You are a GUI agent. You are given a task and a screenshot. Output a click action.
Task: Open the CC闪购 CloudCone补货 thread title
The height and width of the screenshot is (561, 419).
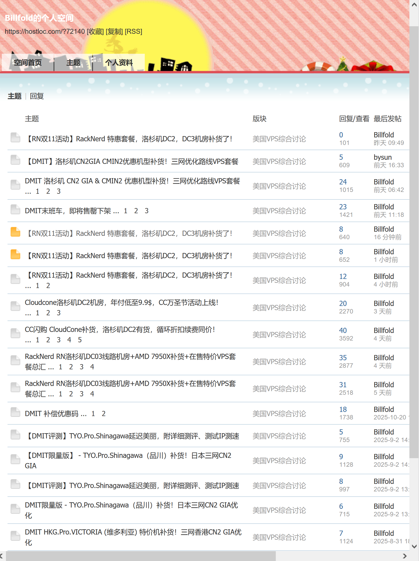(120, 330)
